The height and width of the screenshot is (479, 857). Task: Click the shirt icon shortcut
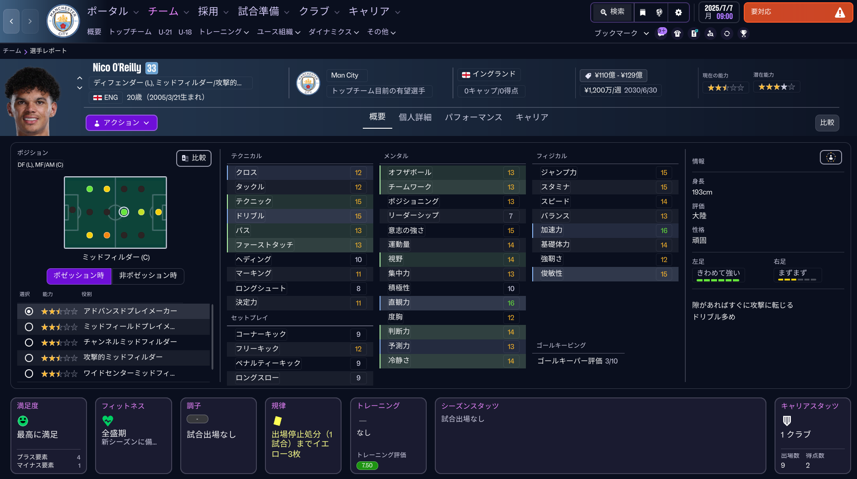click(678, 34)
